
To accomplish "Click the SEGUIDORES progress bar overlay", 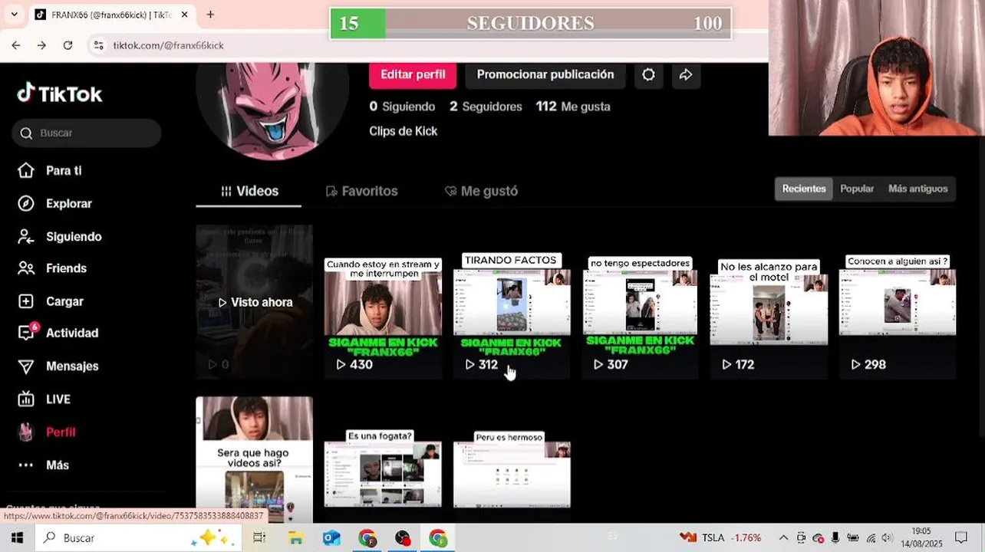I will 531,23.
